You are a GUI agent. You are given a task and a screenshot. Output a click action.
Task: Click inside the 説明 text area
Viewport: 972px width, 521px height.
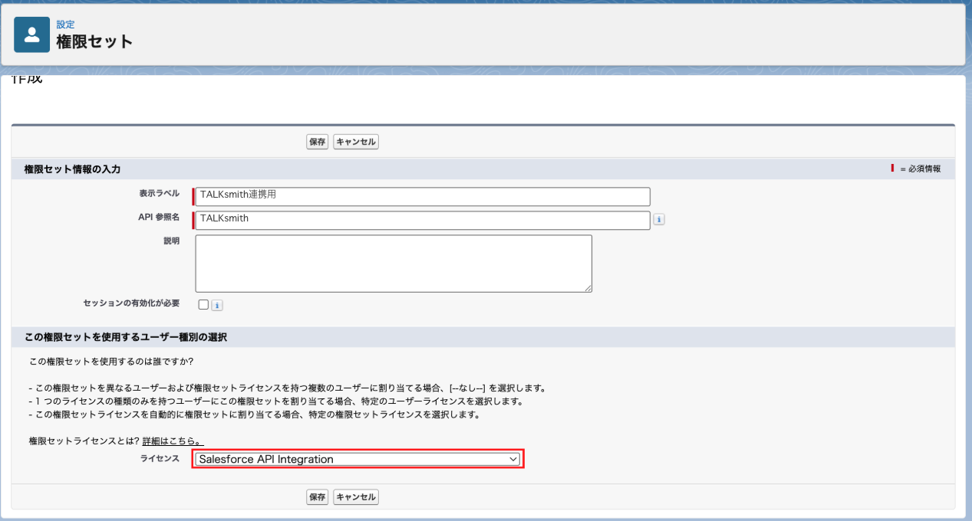pos(394,264)
